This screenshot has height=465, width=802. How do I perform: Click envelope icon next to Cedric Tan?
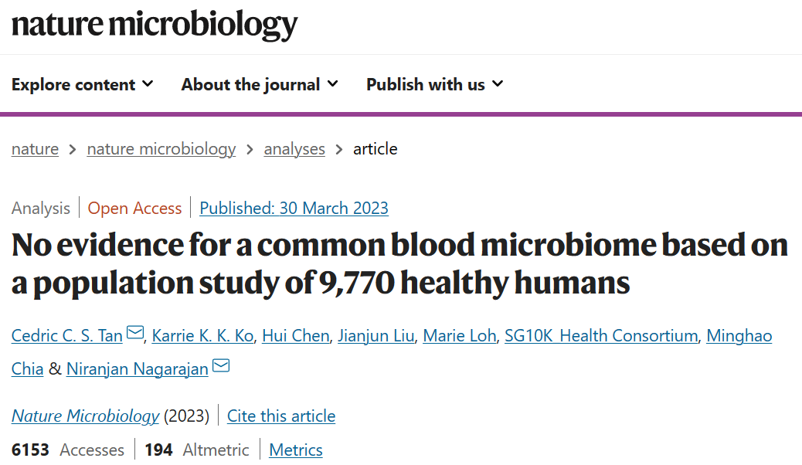click(135, 334)
